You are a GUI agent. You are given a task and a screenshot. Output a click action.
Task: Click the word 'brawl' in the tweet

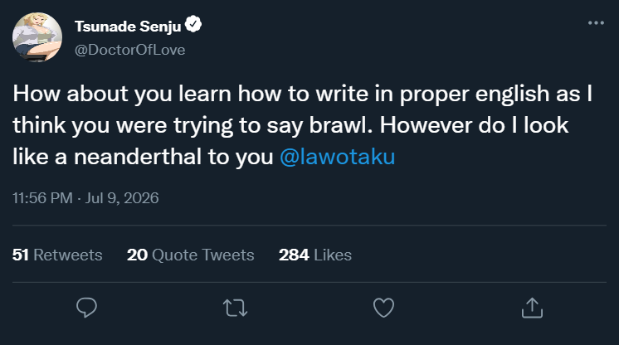[340, 125]
